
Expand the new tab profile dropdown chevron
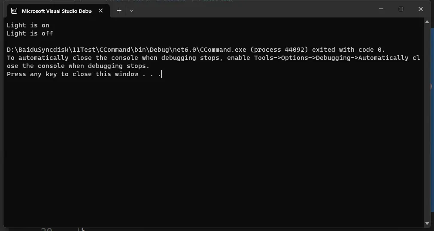click(132, 10)
